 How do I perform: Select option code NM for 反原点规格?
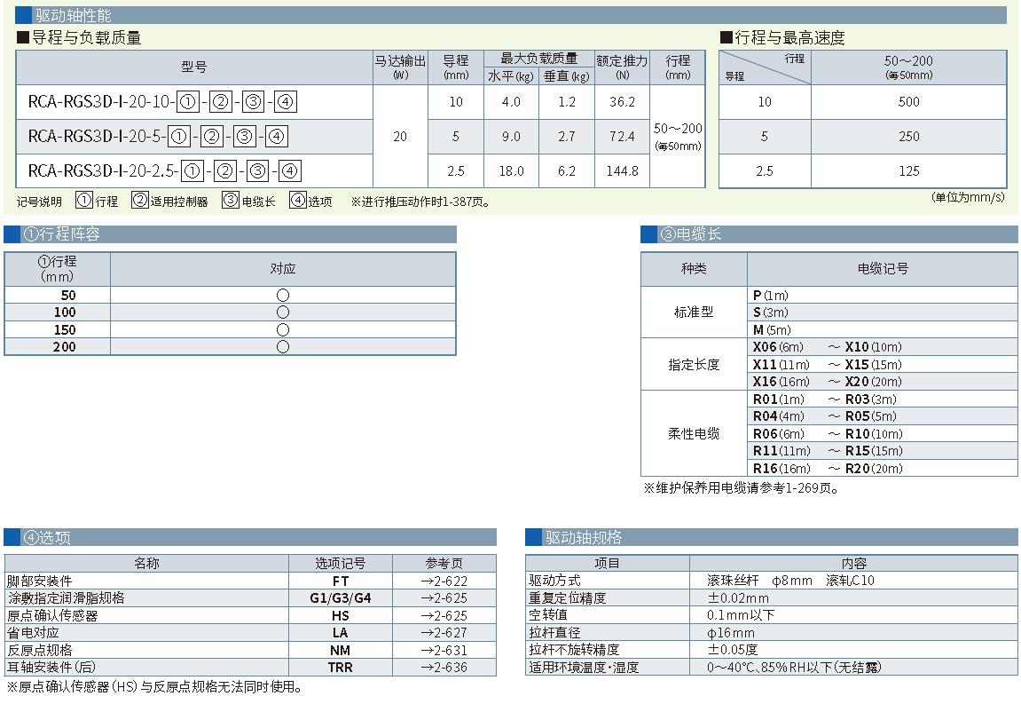tap(341, 650)
